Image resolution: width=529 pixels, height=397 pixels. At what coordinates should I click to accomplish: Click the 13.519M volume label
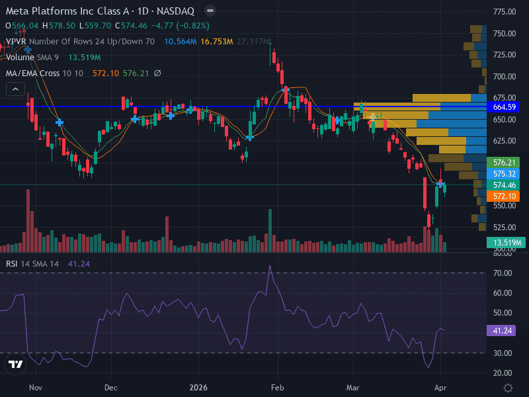point(506,243)
